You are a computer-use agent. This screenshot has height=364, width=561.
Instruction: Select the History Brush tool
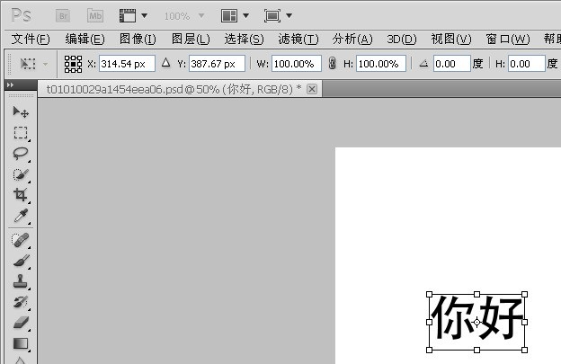point(21,302)
